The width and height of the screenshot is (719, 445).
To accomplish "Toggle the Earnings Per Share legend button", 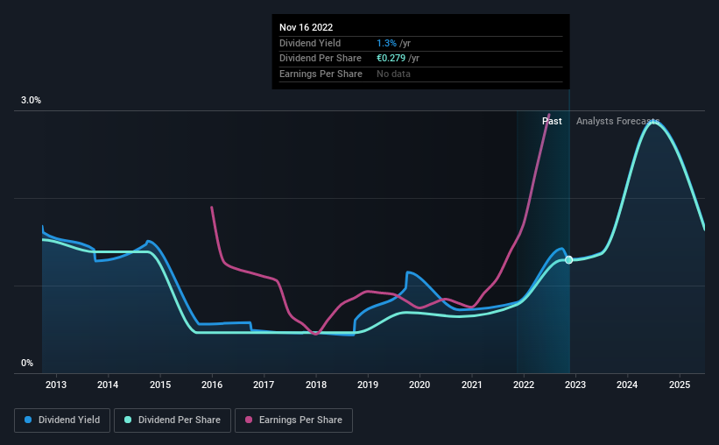I will pyautogui.click(x=293, y=420).
